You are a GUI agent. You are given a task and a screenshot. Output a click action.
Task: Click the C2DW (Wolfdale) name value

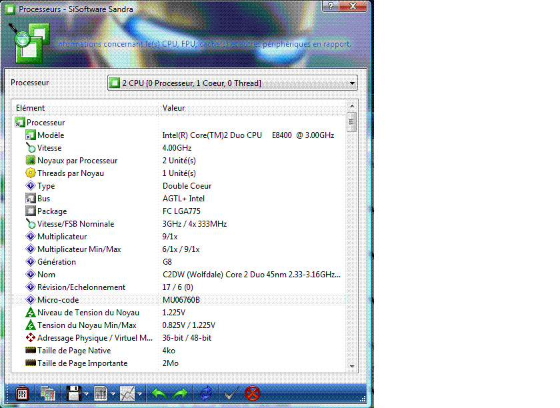(251, 275)
